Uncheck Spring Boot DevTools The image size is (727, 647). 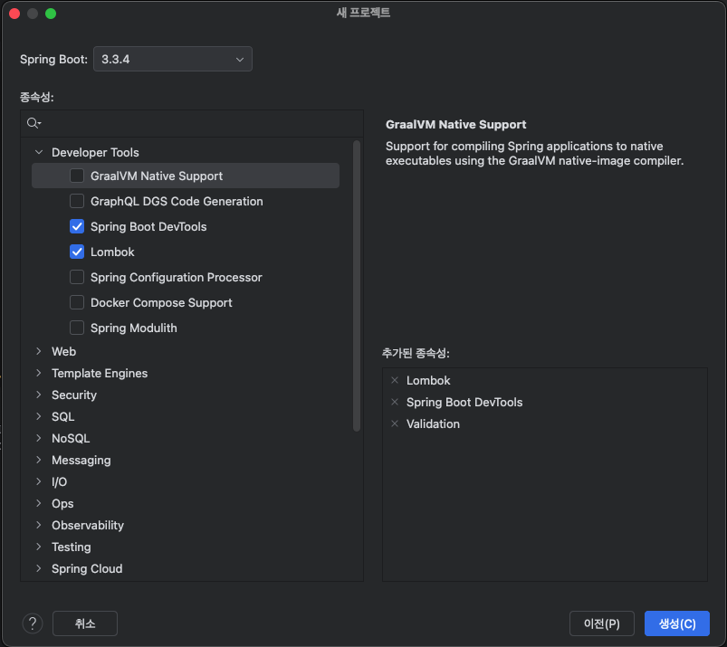[77, 226]
